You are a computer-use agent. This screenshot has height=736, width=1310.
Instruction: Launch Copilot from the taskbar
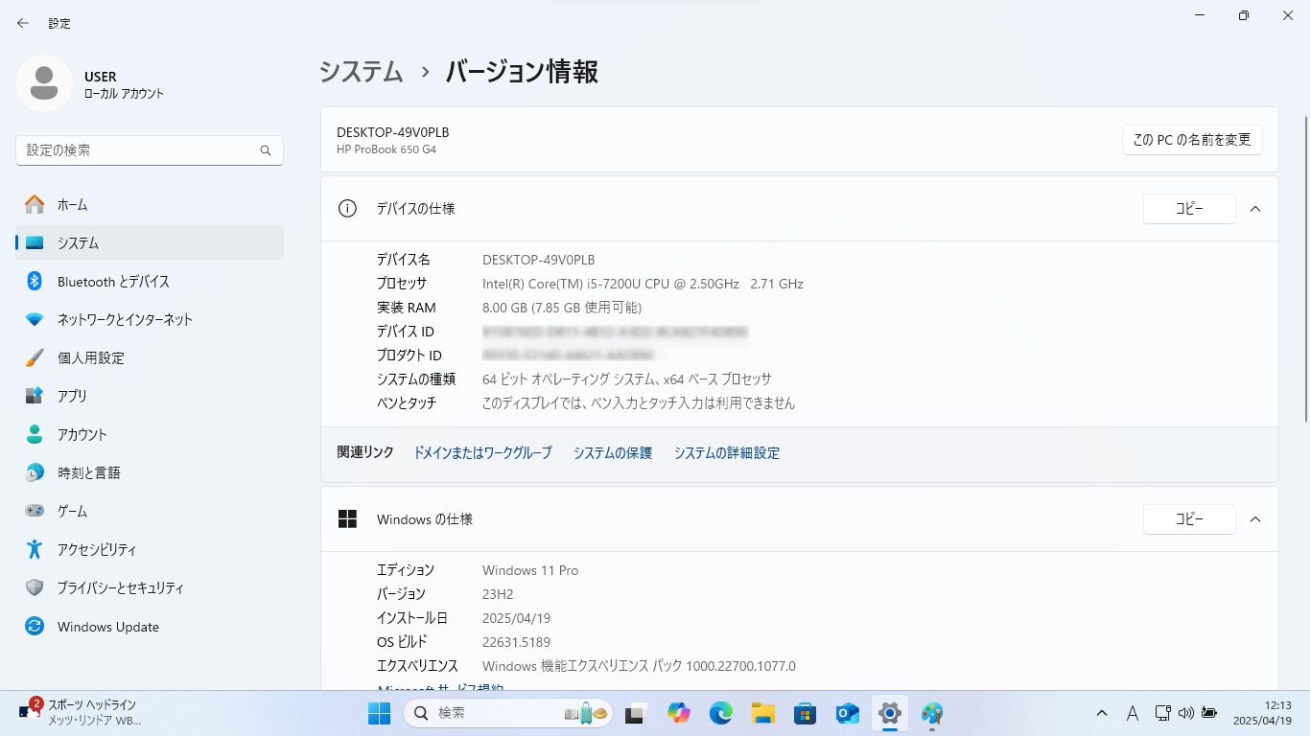tap(679, 714)
